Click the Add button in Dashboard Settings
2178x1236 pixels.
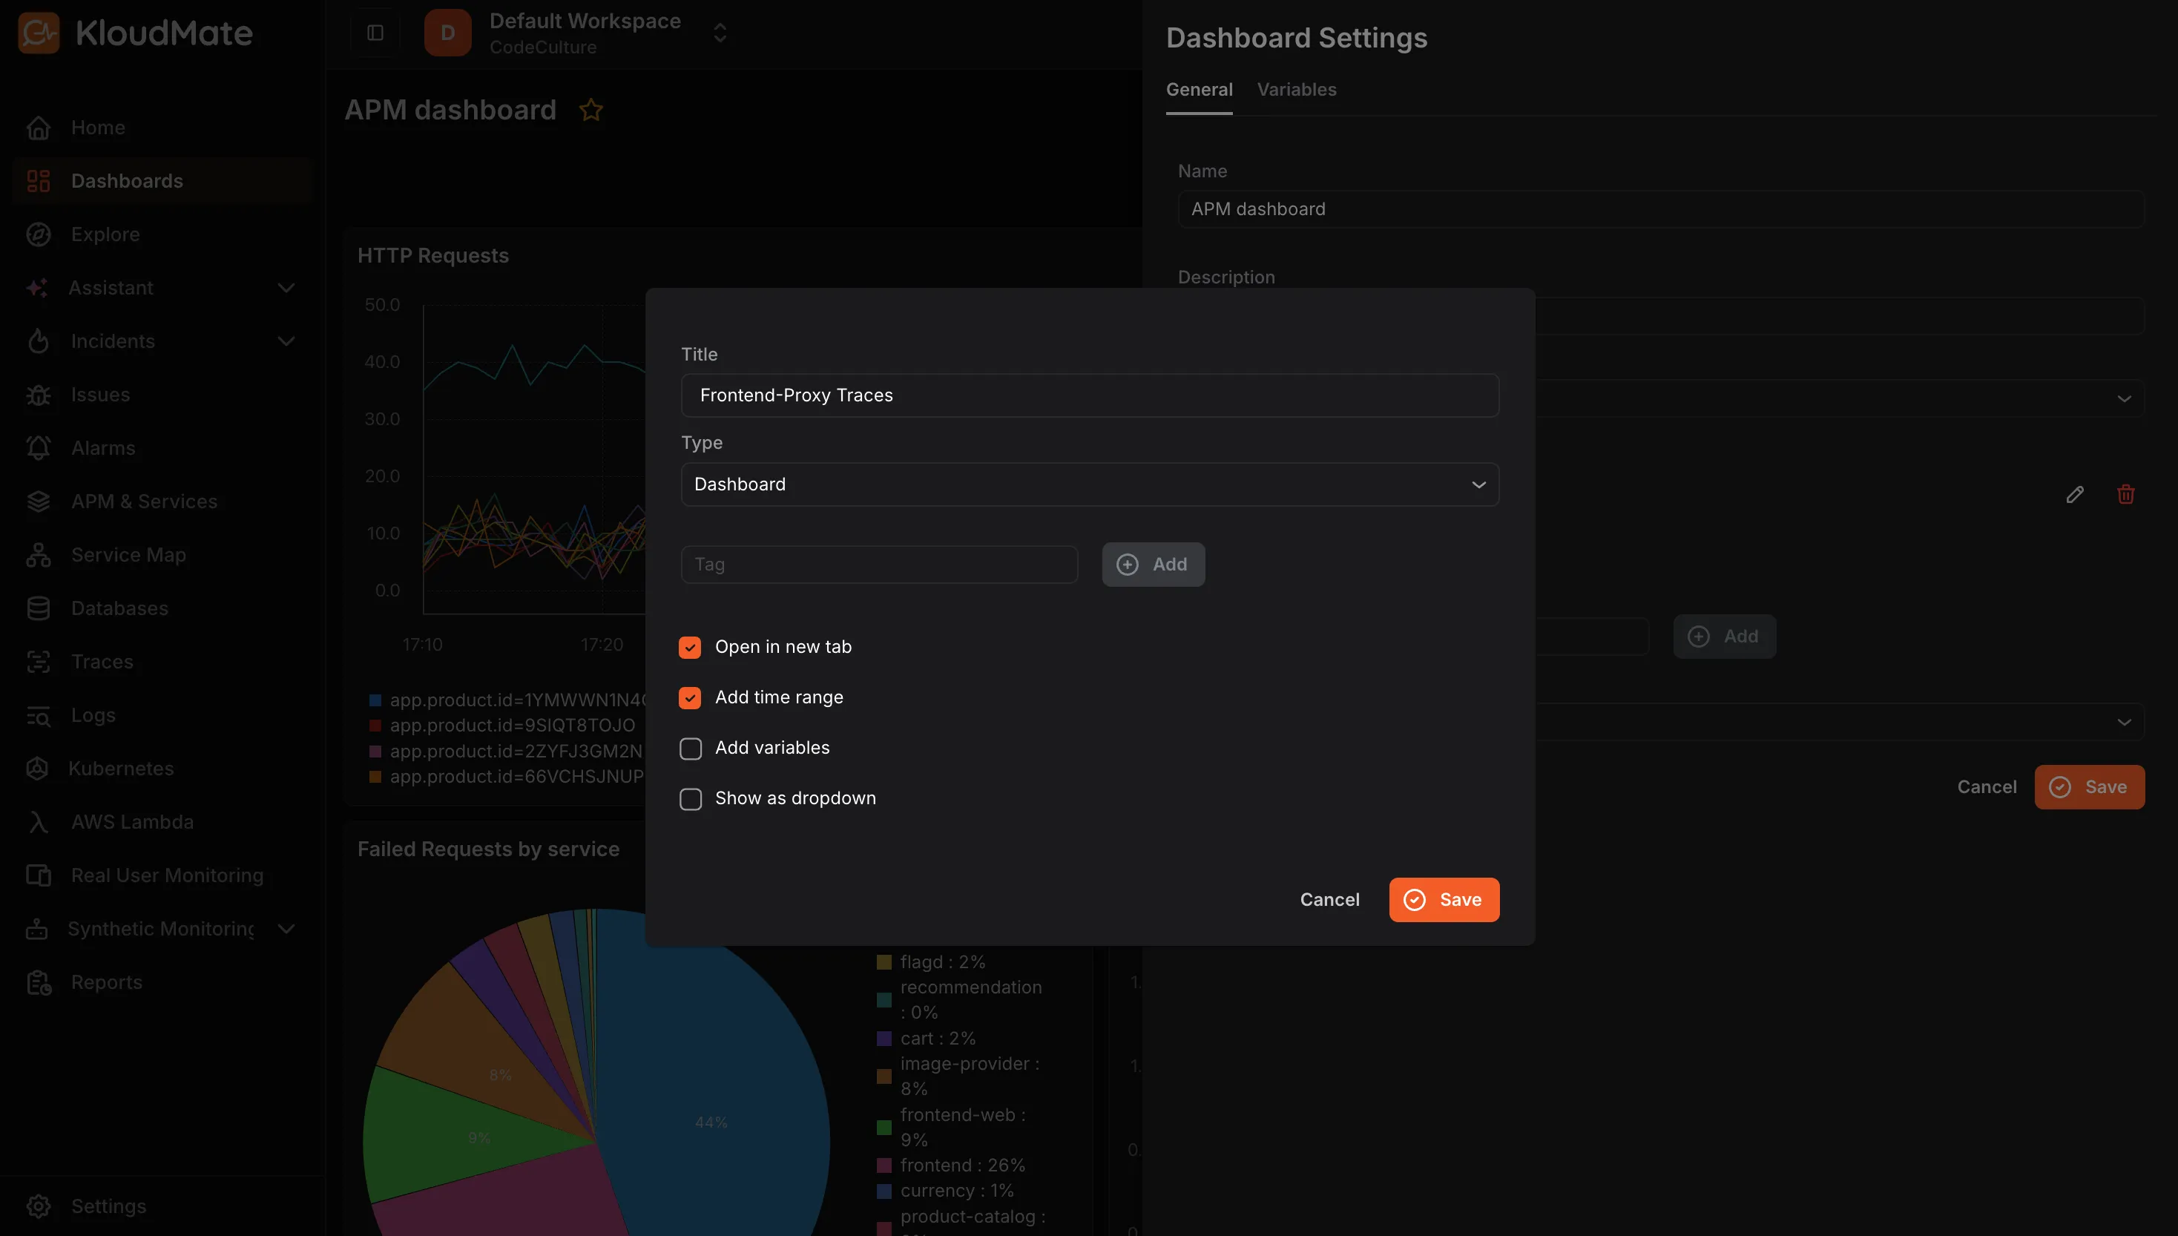click(1725, 637)
